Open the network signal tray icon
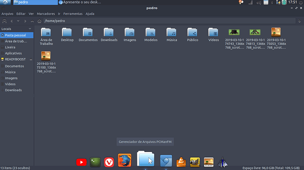Screen dimensions: 304x170 click(x=251, y=3)
